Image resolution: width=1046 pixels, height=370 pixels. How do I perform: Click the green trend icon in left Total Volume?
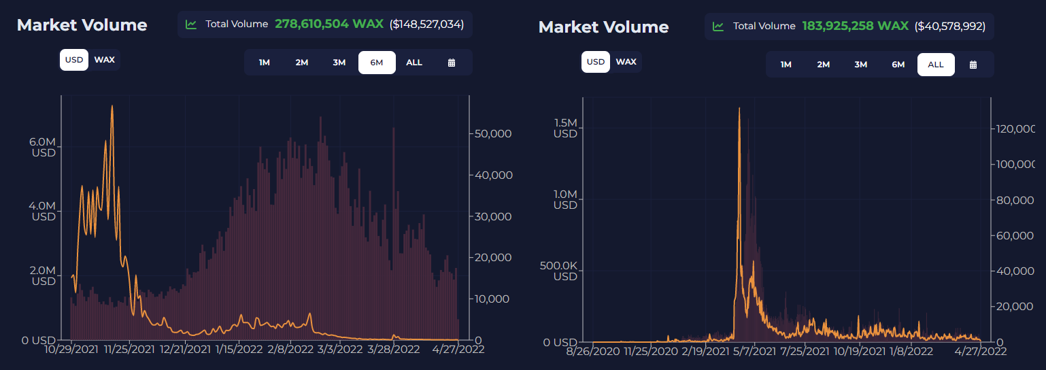[x=191, y=24]
